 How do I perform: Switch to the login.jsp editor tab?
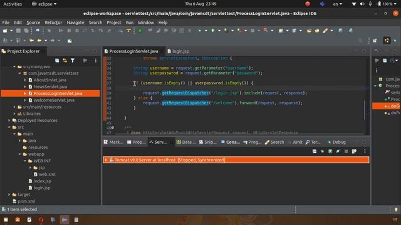coord(179,51)
